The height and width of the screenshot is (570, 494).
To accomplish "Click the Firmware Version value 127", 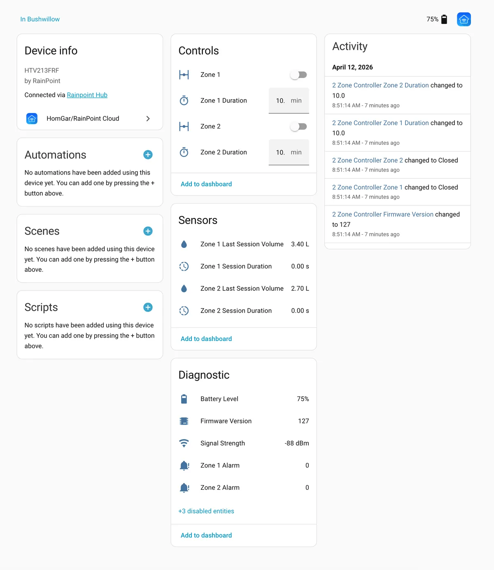I will click(x=303, y=421).
